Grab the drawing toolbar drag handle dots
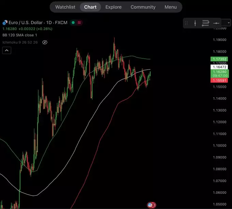This screenshot has height=209, width=232. point(186,23)
